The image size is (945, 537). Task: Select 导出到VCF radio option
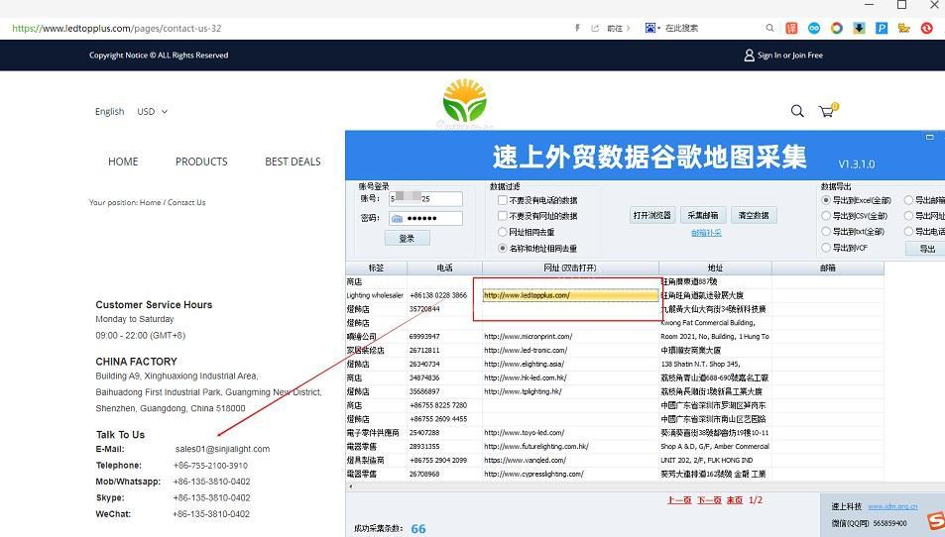click(x=826, y=248)
